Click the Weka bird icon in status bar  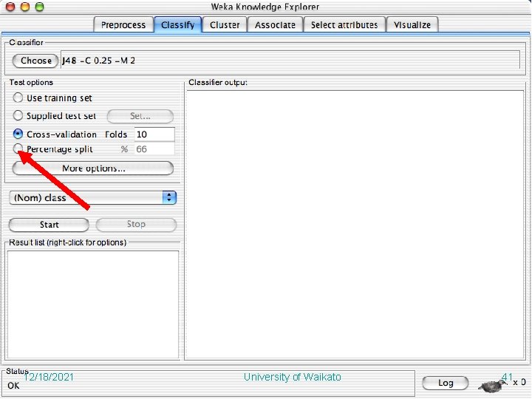[492, 386]
